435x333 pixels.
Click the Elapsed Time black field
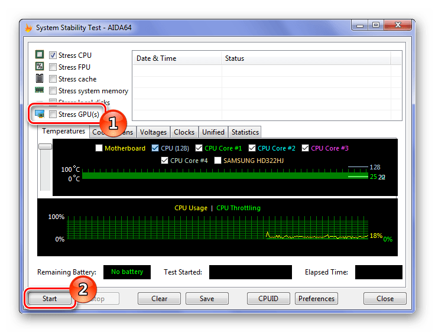[379, 272]
